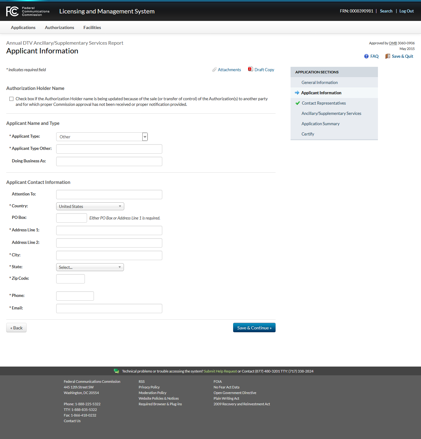The image size is (421, 439).
Task: Click the red PDF Draft Copy icon
Action: [250, 69]
